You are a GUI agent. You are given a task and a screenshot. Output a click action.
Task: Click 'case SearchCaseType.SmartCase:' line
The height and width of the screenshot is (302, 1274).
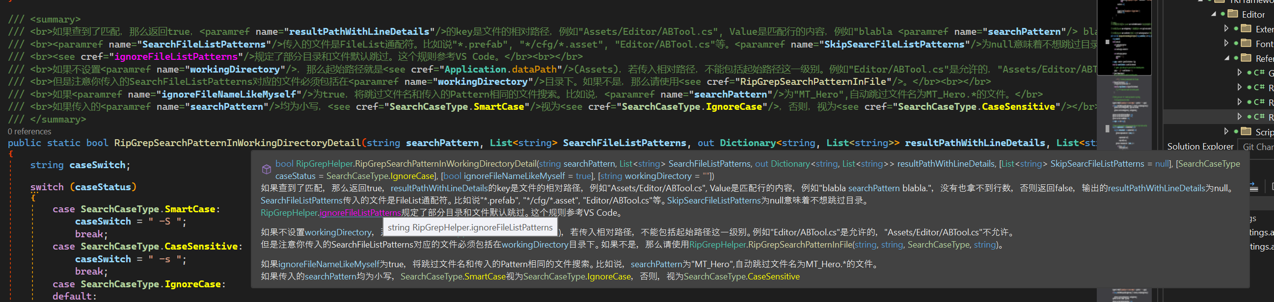136,209
